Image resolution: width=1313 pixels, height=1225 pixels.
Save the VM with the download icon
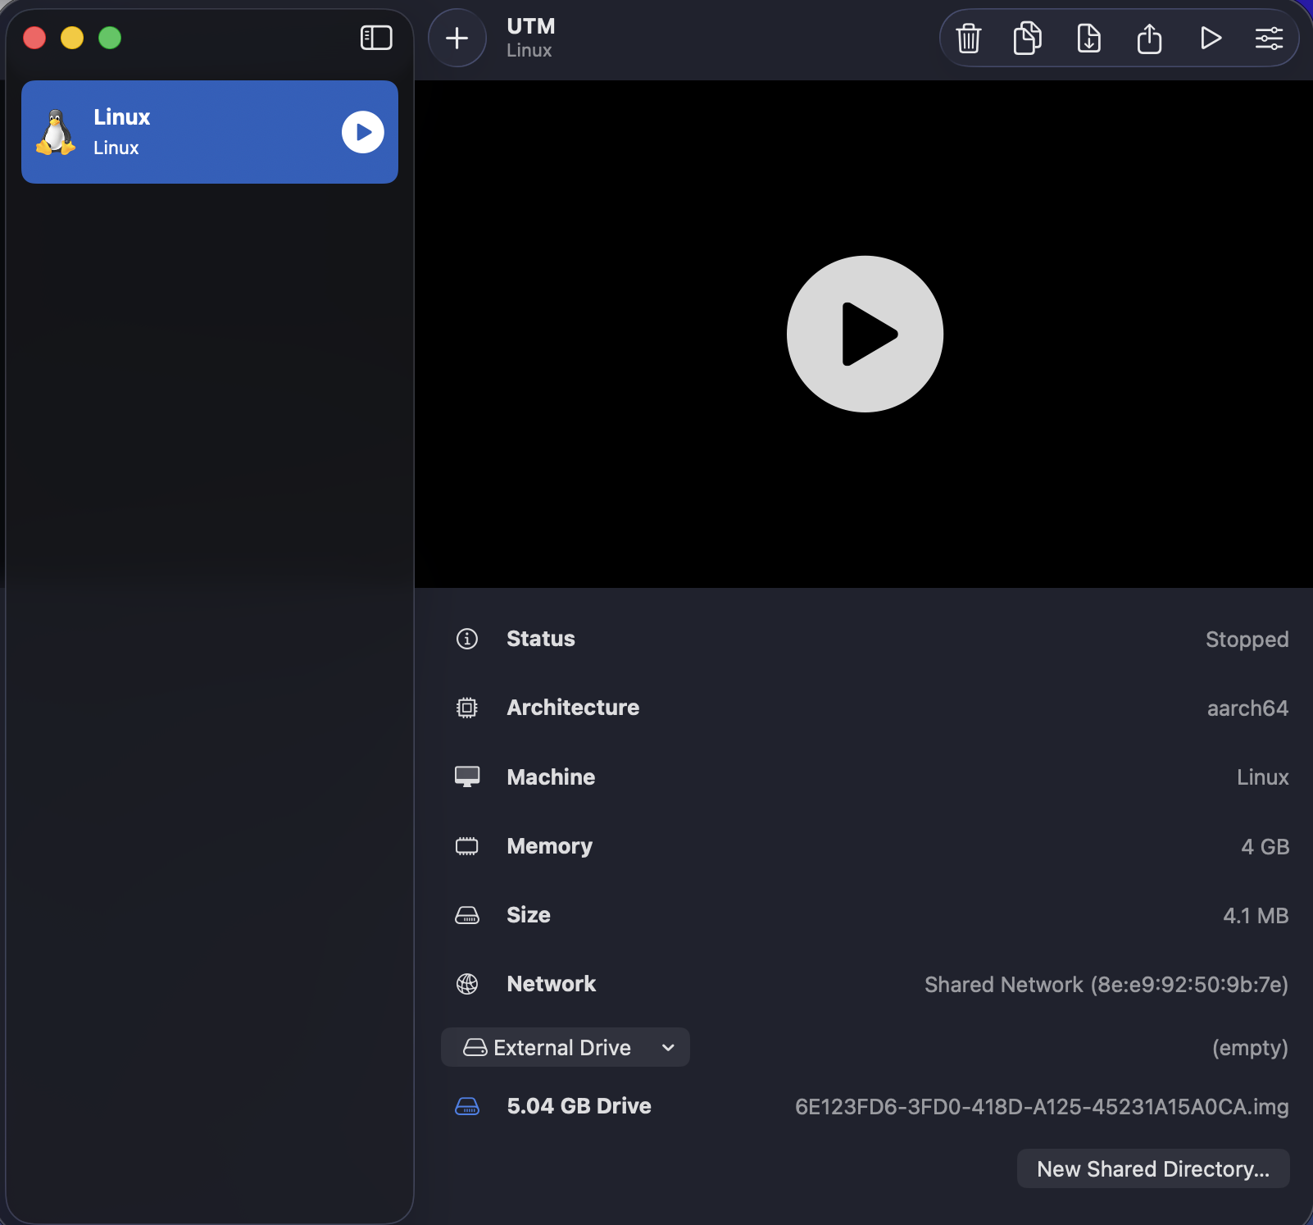[1088, 38]
